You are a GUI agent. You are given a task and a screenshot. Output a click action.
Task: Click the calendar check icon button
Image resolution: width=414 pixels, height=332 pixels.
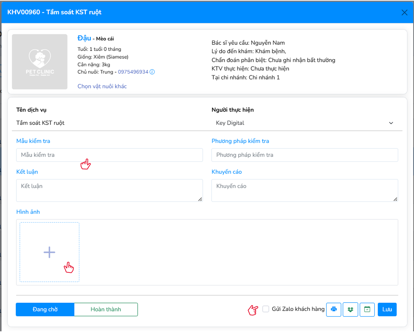[367, 309]
